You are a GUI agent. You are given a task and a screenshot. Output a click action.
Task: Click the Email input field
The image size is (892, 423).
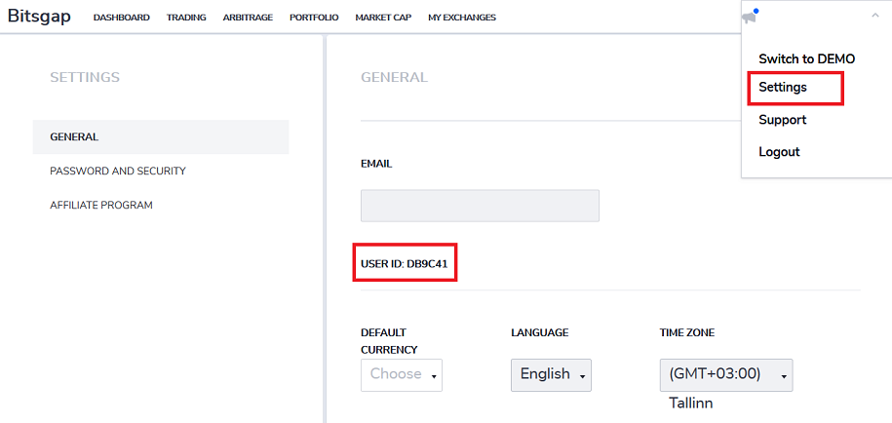point(480,206)
